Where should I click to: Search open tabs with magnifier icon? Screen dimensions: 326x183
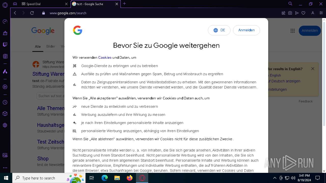[290, 4]
